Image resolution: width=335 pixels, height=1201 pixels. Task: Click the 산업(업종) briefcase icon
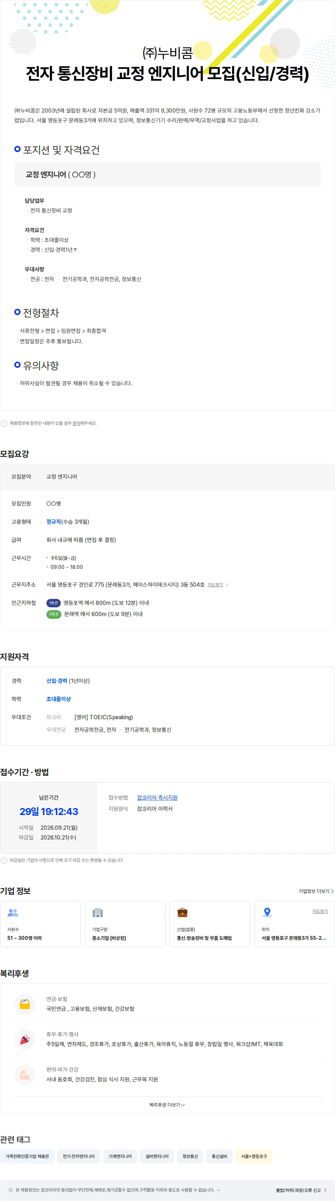point(183,913)
